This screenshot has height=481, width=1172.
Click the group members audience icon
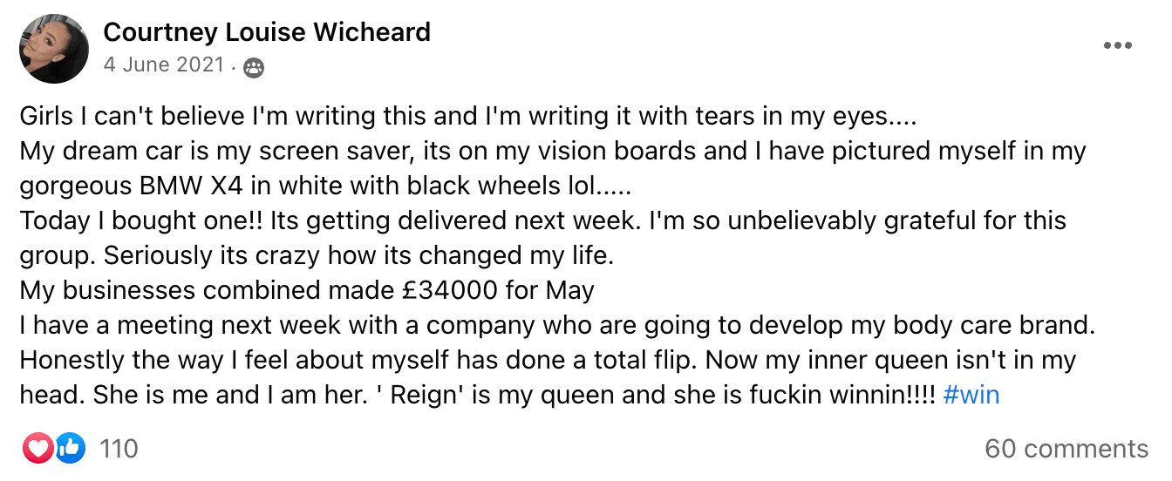coord(254,67)
